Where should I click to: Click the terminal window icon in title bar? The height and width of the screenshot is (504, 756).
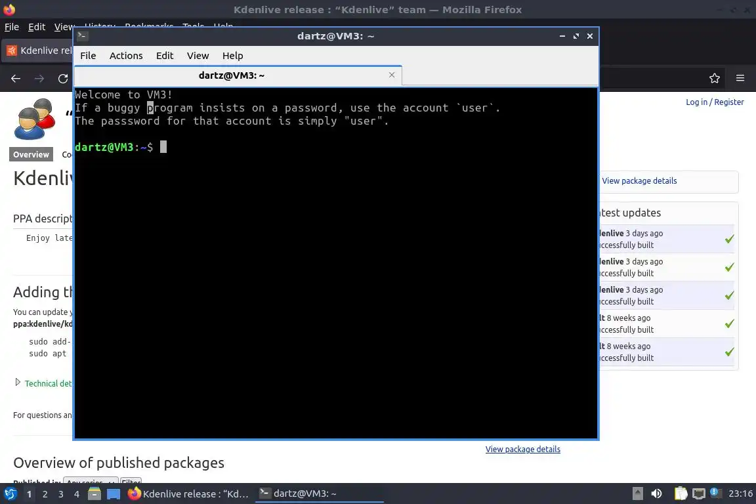pos(82,35)
